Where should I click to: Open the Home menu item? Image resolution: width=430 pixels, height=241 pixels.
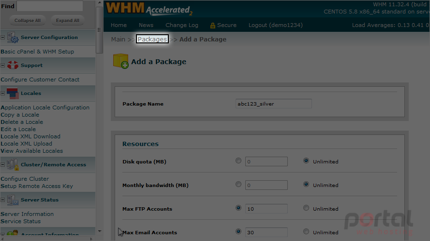[x=119, y=25]
